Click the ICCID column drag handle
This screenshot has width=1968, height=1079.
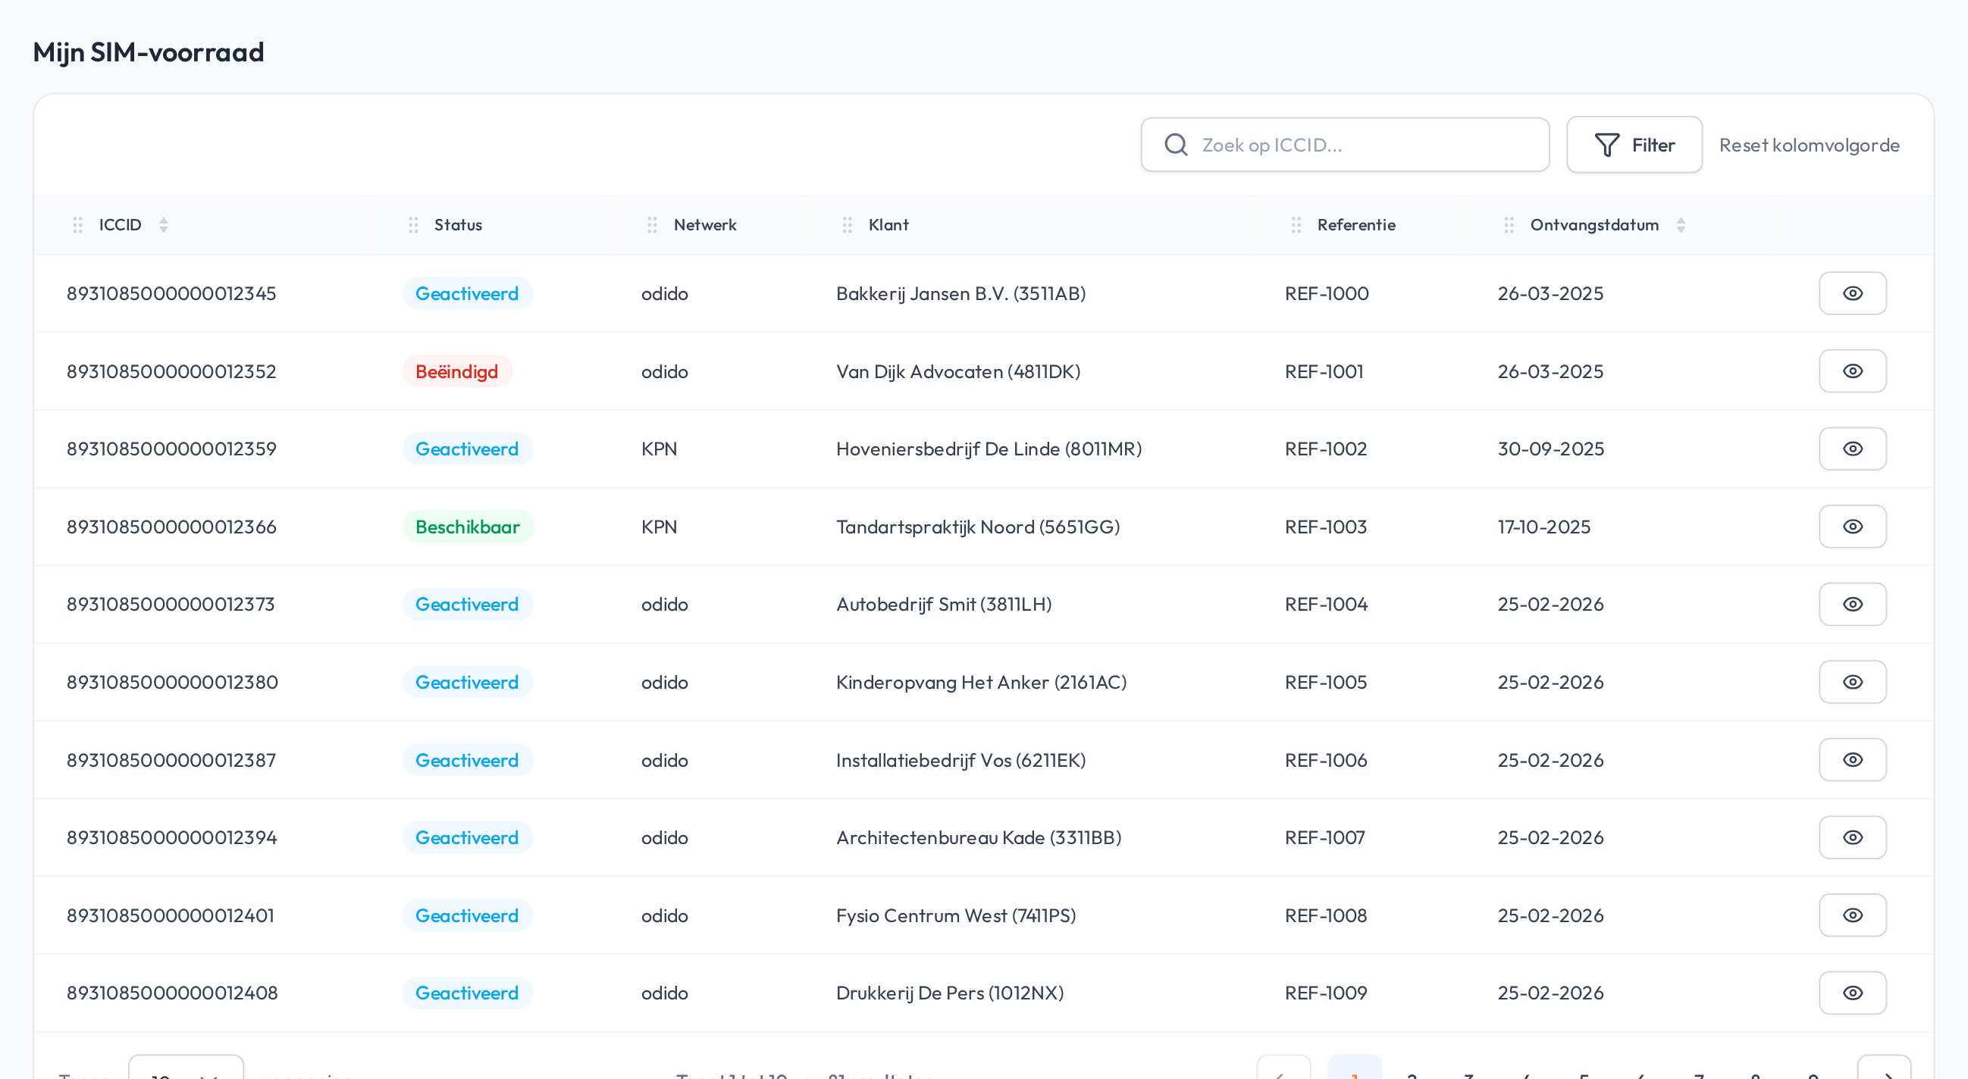click(x=77, y=224)
